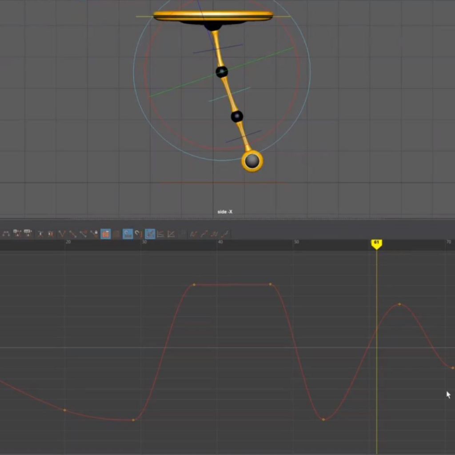This screenshot has height=455, width=455.
Task: Enable Absolute View for curves
Action: (x=150, y=234)
